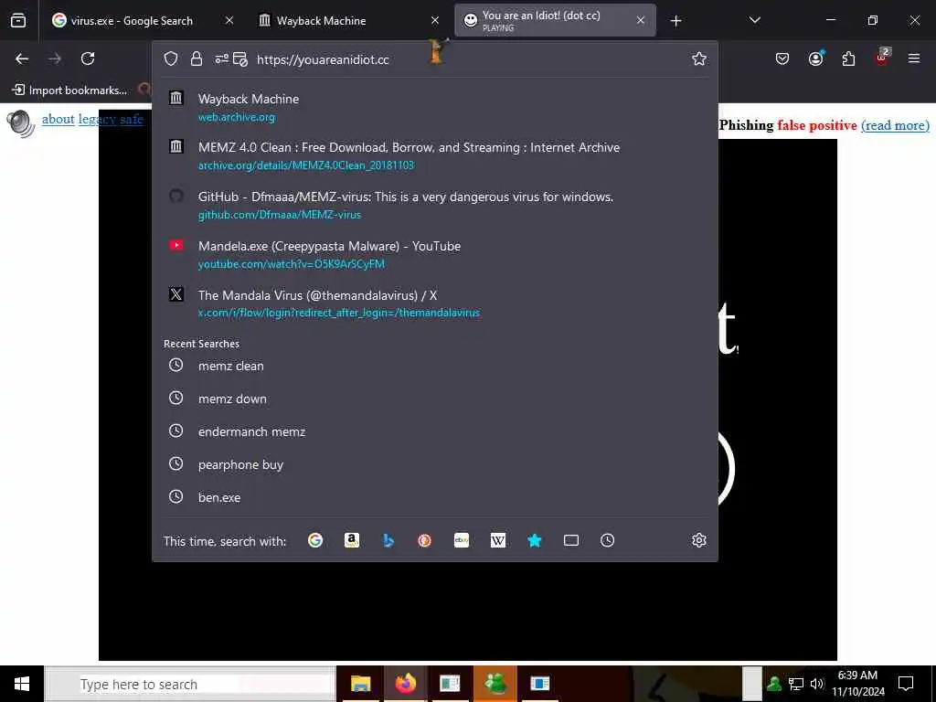Viewport: 936px width, 702px height.
Task: Open File Explorer from taskbar
Action: (x=360, y=684)
